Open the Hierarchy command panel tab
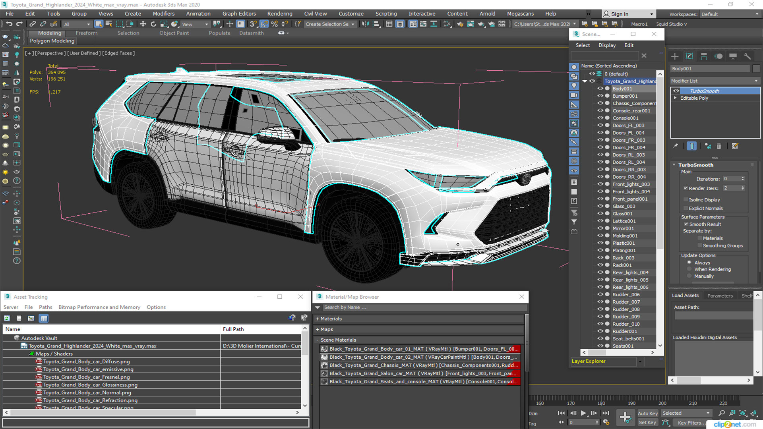The image size is (763, 429). [704, 56]
